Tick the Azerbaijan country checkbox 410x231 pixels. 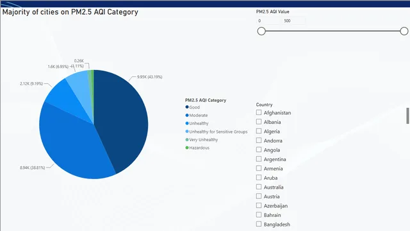[259, 205]
